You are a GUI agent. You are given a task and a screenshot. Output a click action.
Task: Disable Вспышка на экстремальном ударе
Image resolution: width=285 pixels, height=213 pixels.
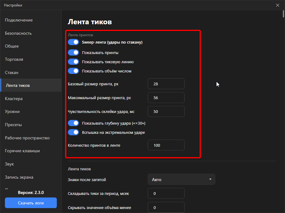pyautogui.click(x=73, y=132)
